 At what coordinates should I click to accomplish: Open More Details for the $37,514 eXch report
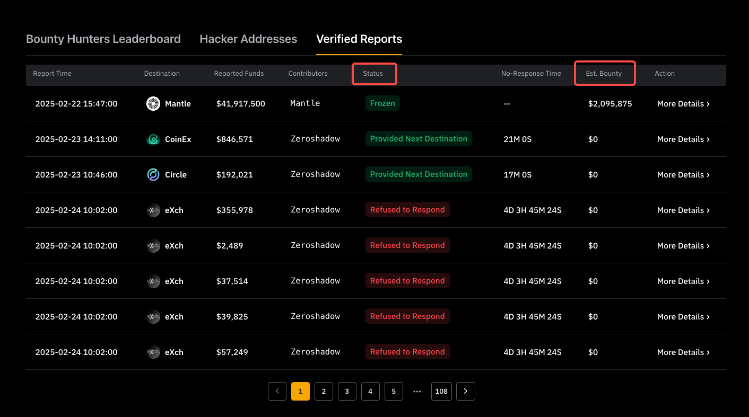click(683, 281)
